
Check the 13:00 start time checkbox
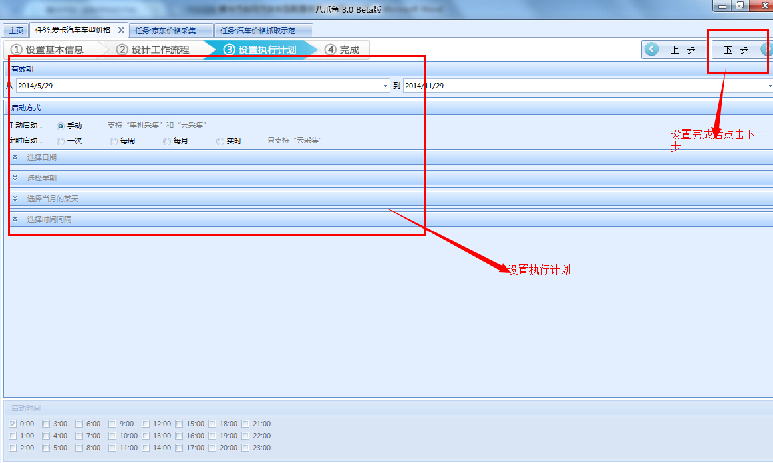[x=146, y=436]
